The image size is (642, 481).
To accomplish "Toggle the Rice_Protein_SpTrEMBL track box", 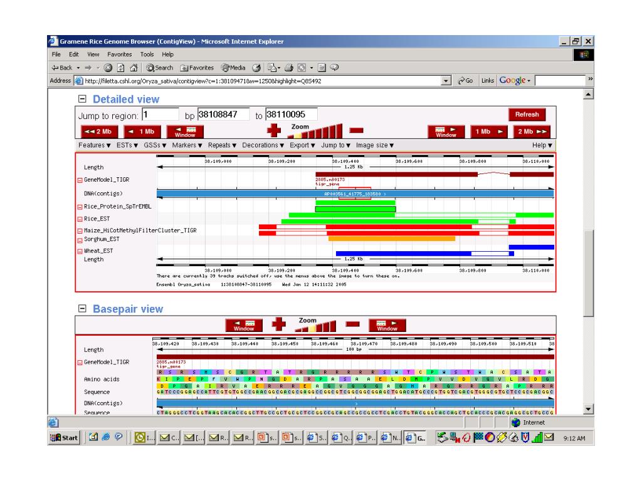I will click(80, 207).
